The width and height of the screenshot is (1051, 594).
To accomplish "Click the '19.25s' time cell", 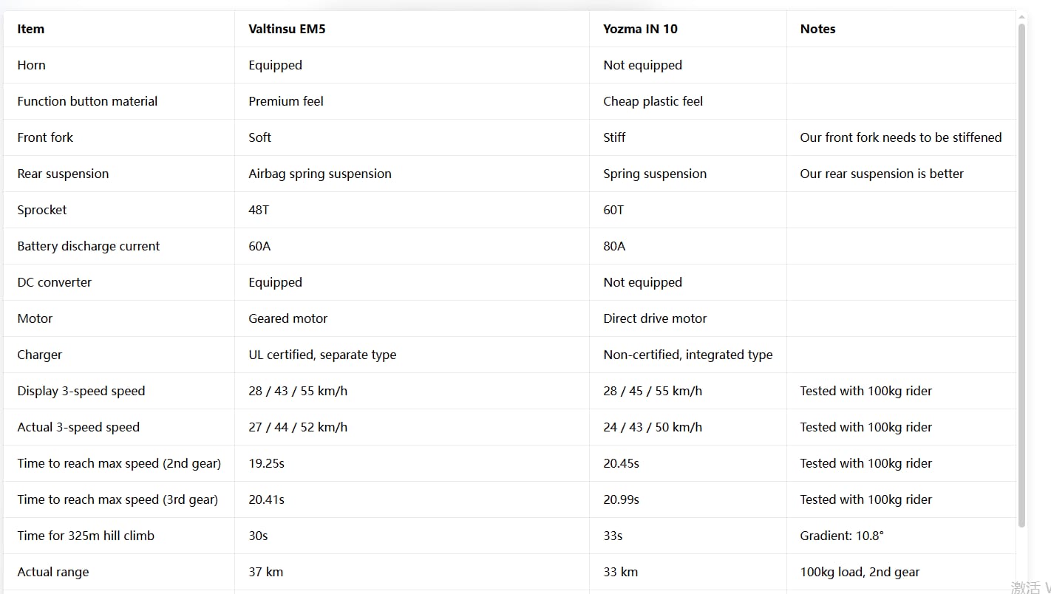I will click(266, 463).
